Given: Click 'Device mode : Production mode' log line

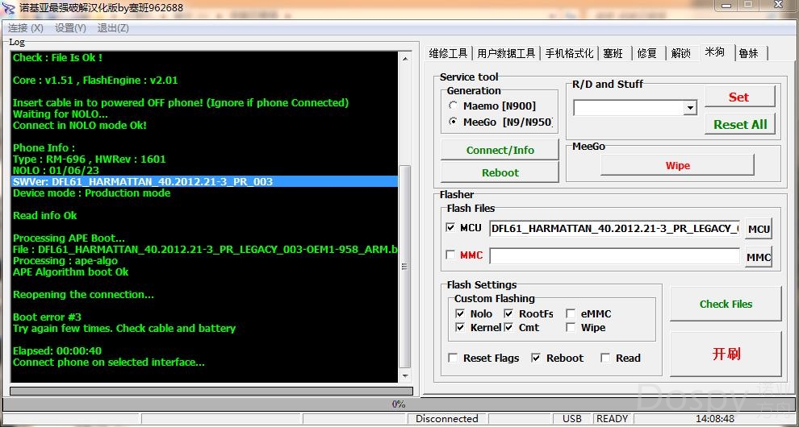Looking at the screenshot, I should pos(92,193).
